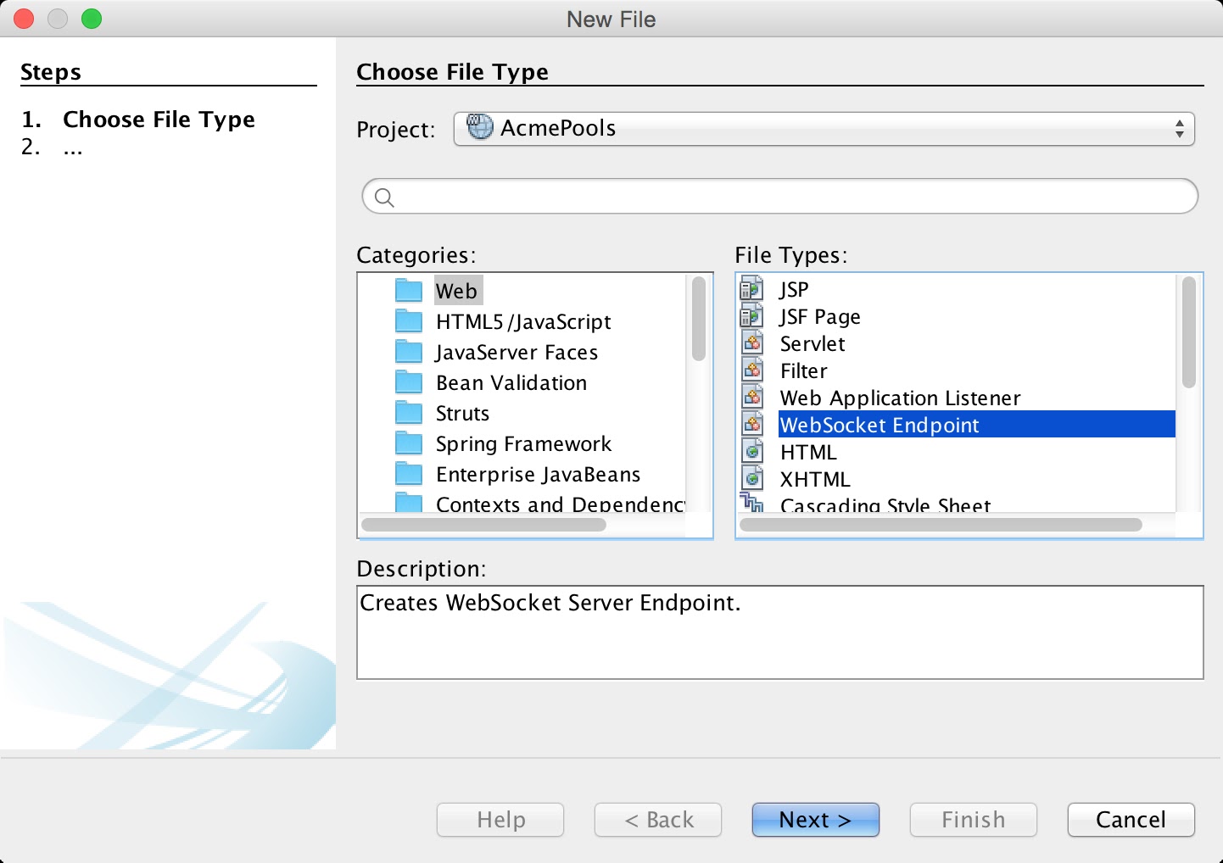The height and width of the screenshot is (863, 1223).
Task: Click the JSF Page file icon
Action: point(752,316)
